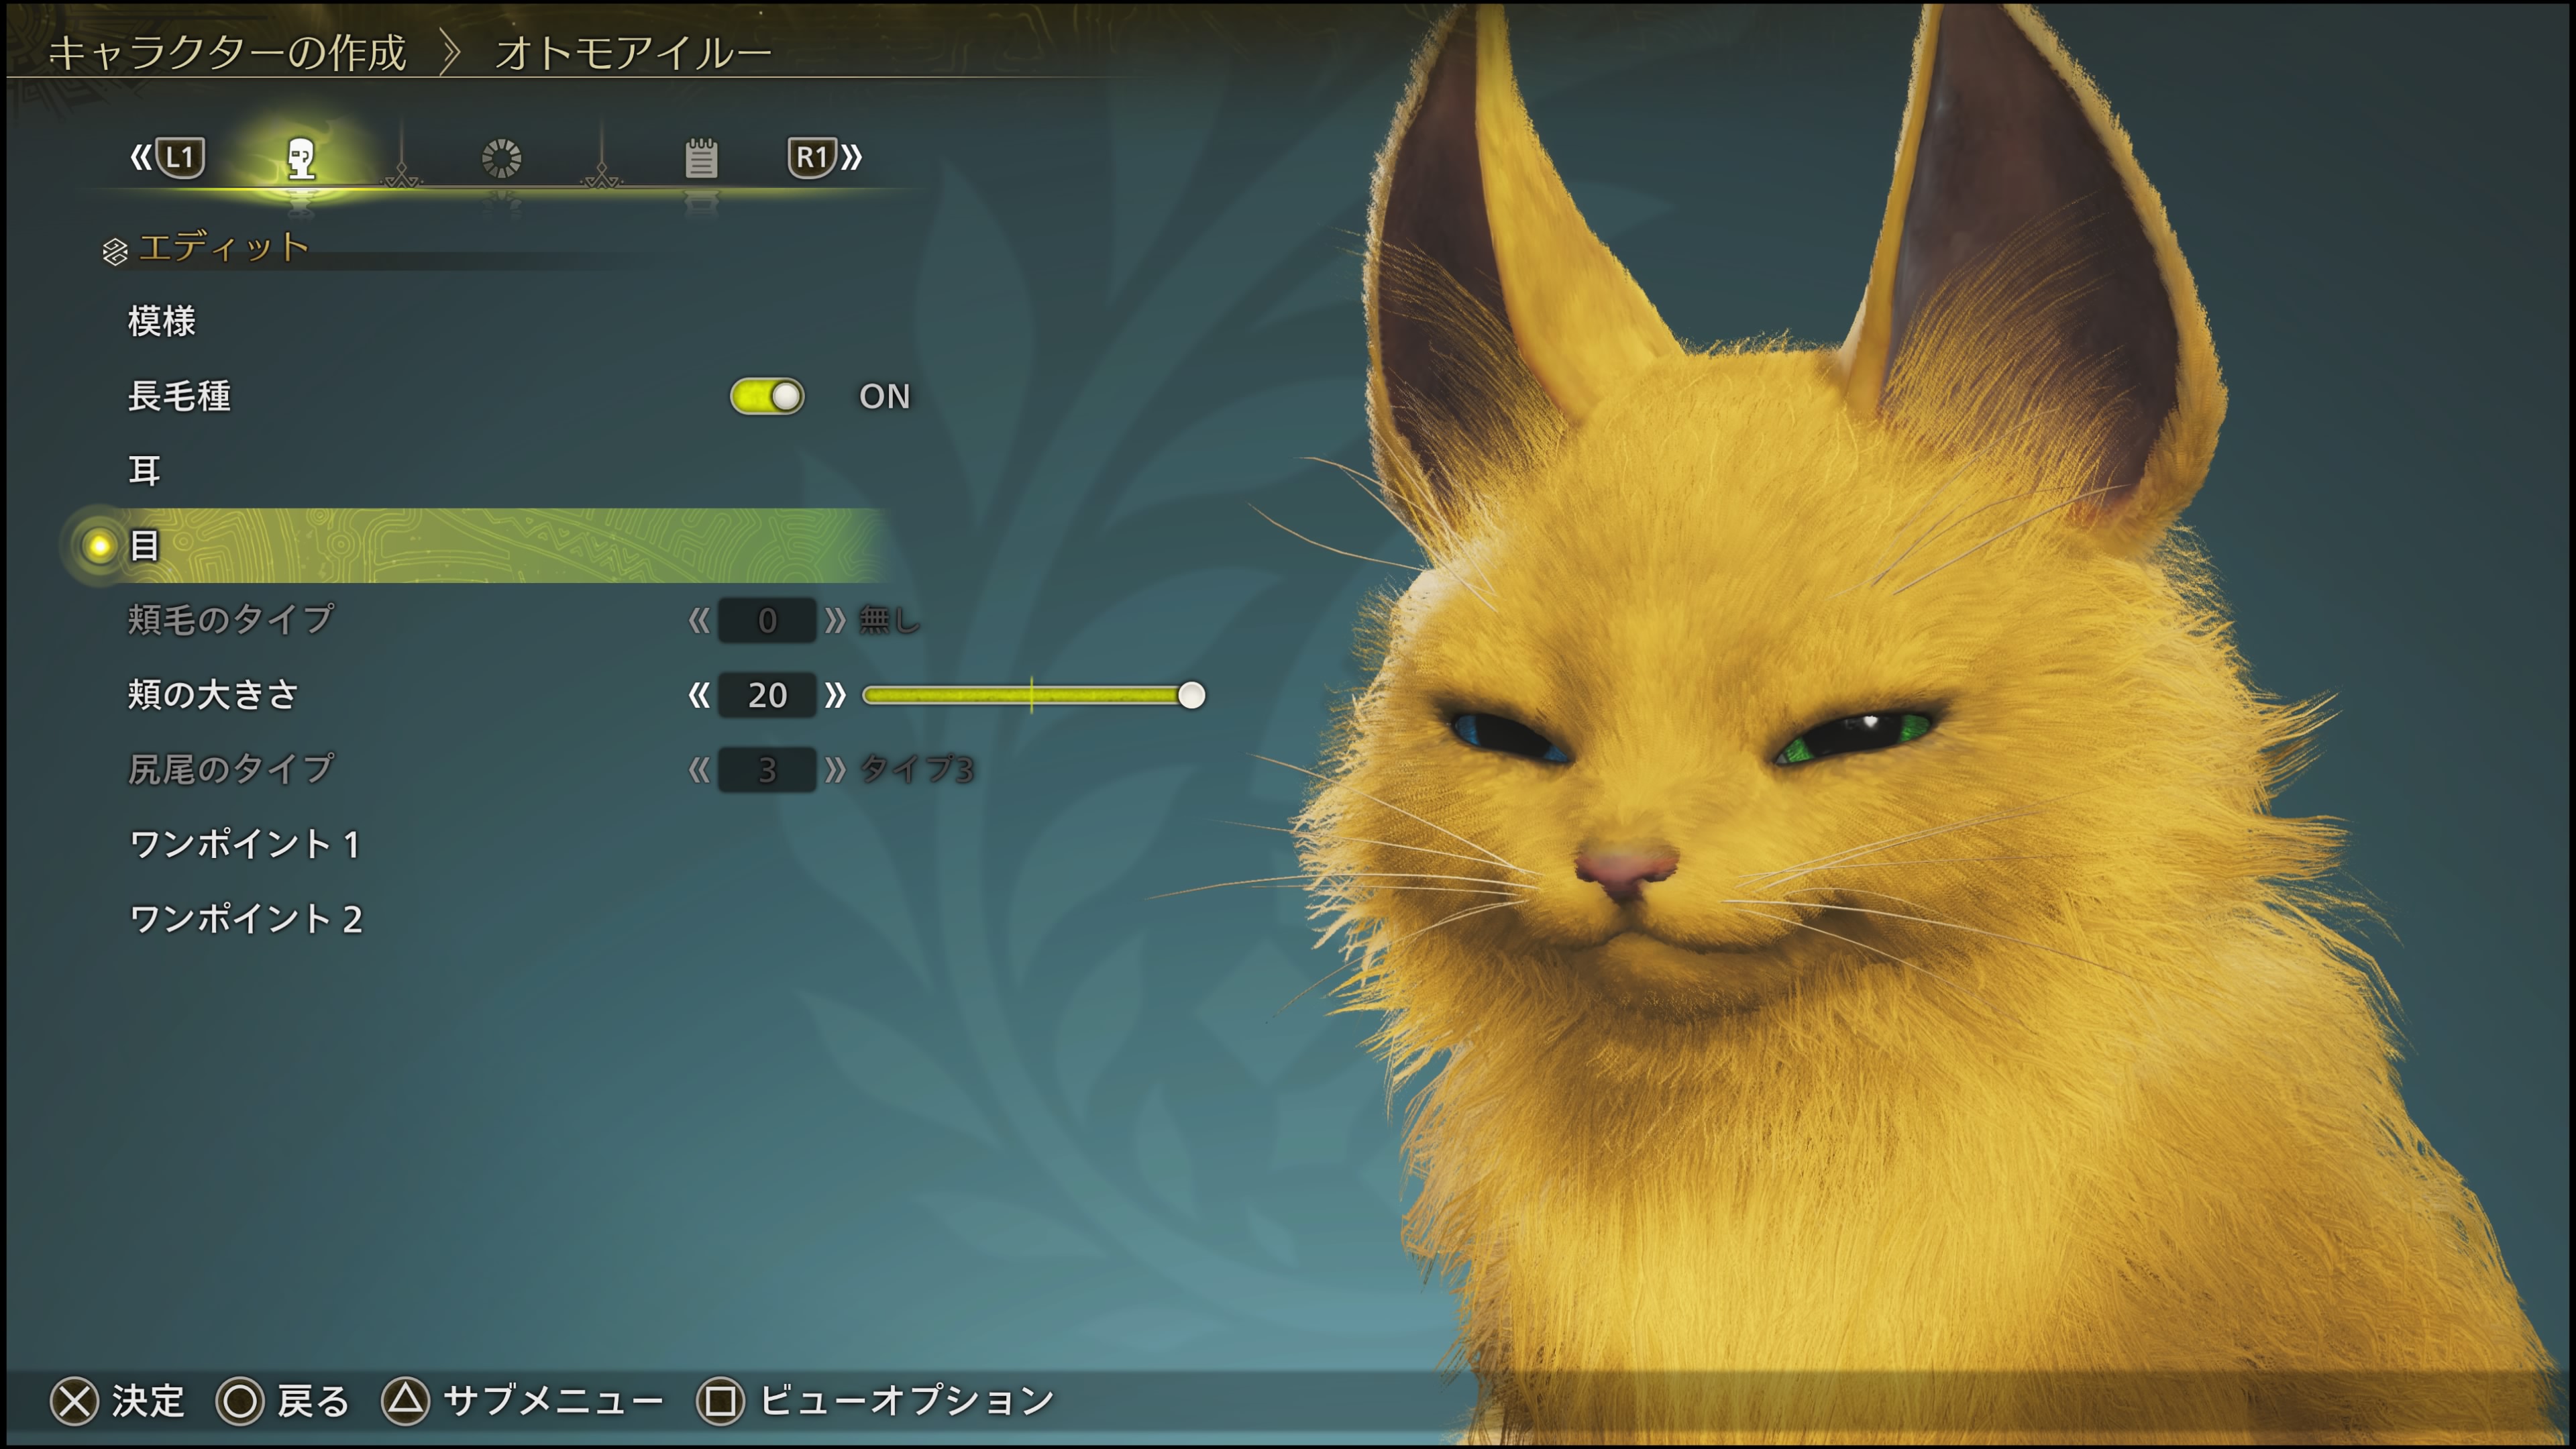Click the ビューオプション label text
Viewport: 2576px width, 1449px height.
(907, 1401)
